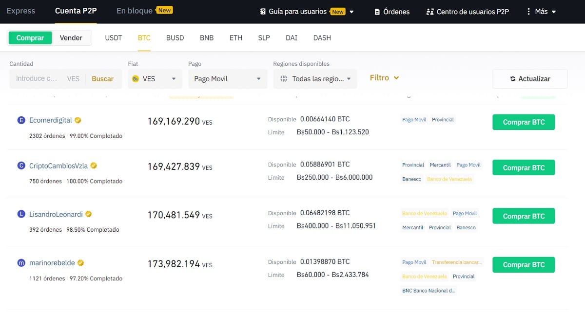Click the BNC Banco Nacional tag
This screenshot has height=314, width=585.
coord(429,291)
